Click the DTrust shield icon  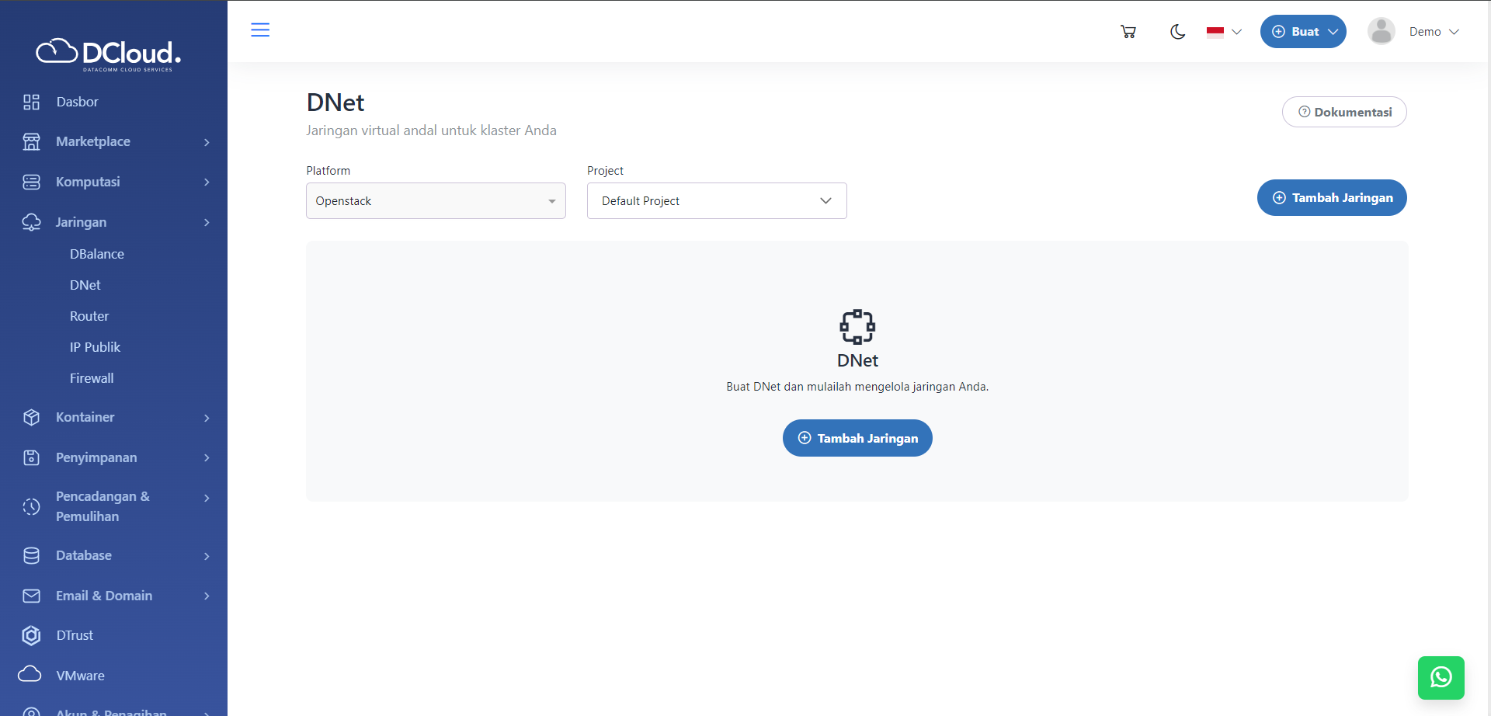[x=31, y=635]
